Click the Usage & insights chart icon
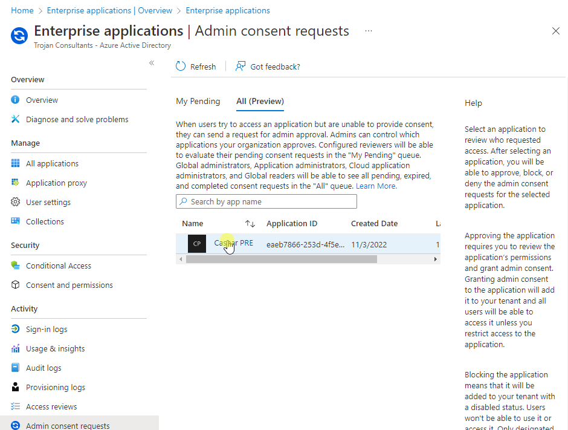Viewport: 568px width, 430px height. tap(15, 348)
